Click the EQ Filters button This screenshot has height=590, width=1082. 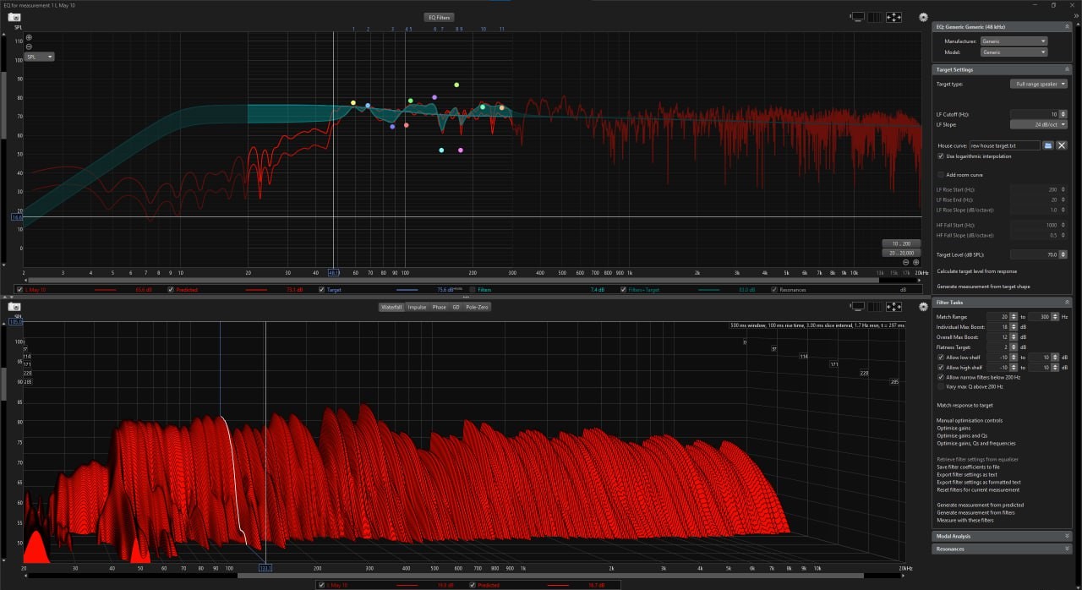[x=439, y=17]
